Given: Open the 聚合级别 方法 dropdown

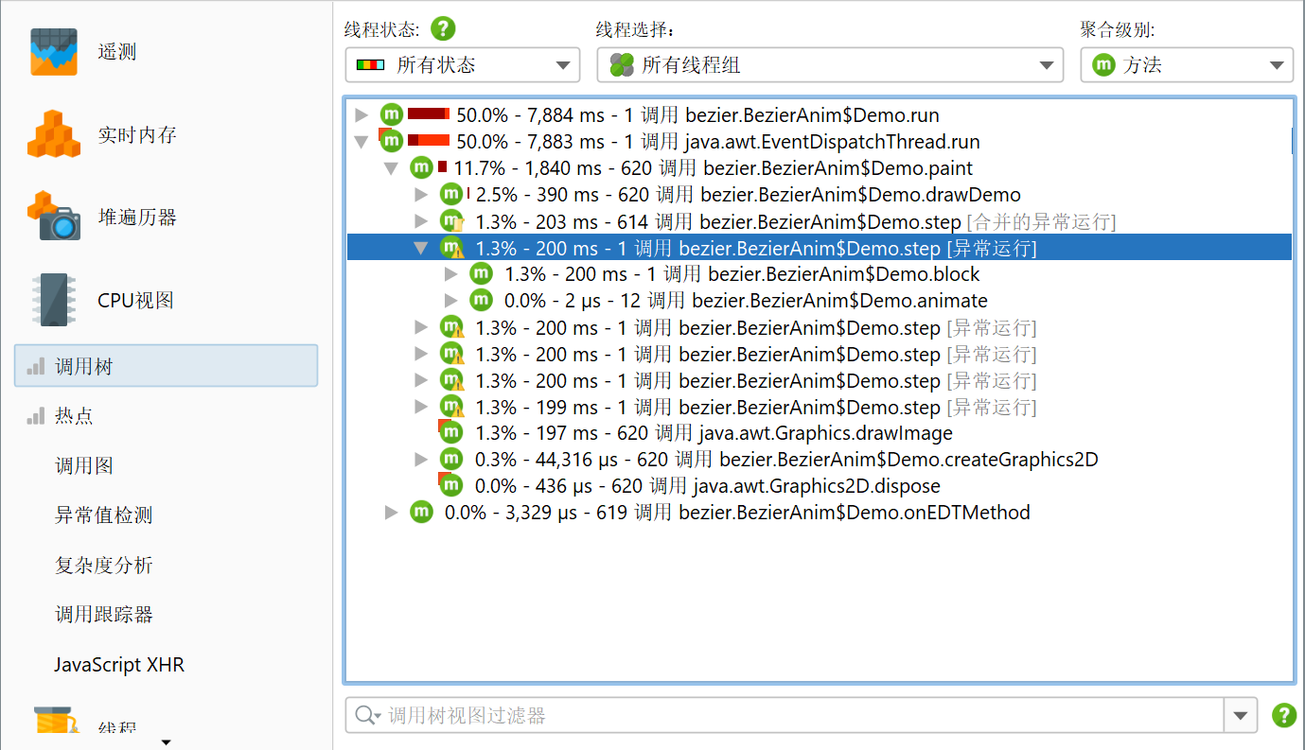Looking at the screenshot, I should (1187, 65).
